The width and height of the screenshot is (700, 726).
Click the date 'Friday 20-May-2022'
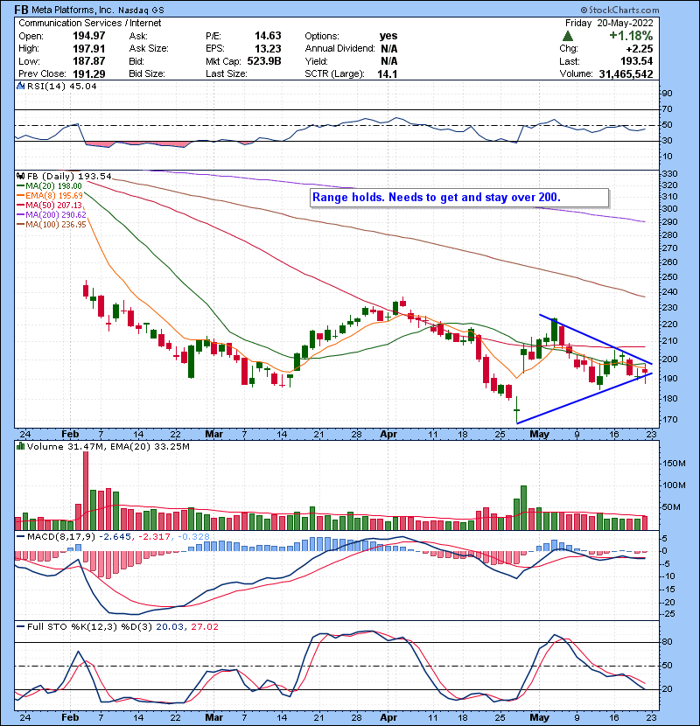pos(609,23)
